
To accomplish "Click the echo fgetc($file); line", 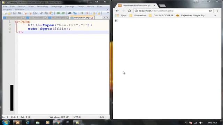I will pyautogui.click(x=49, y=29).
